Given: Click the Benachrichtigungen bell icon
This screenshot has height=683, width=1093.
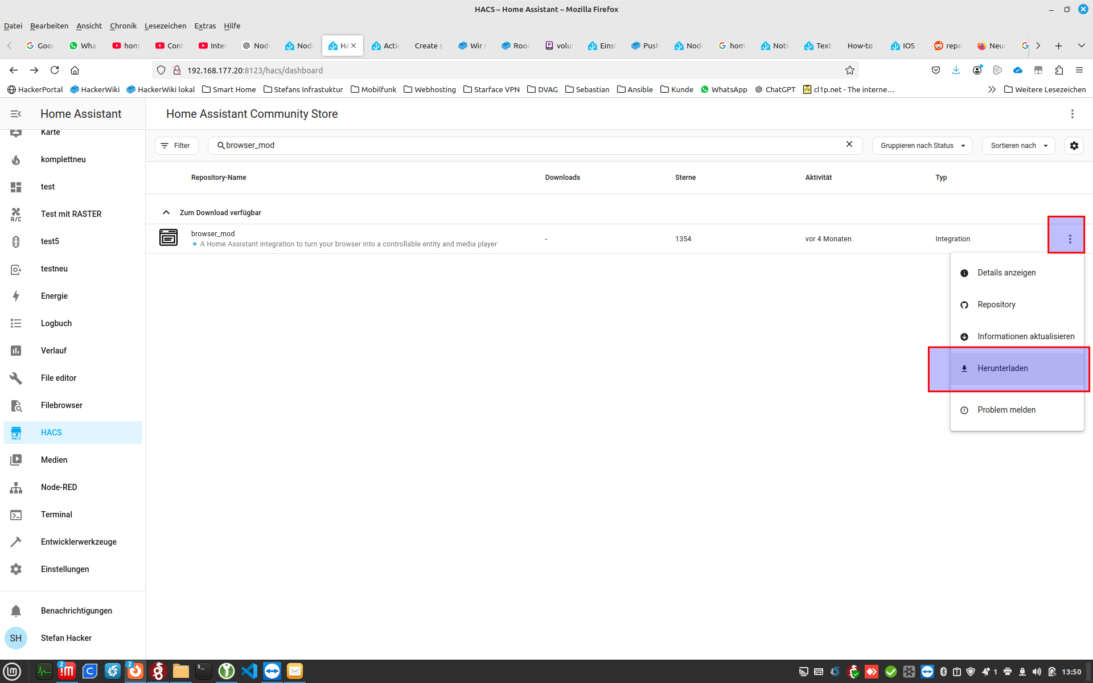Looking at the screenshot, I should (16, 611).
